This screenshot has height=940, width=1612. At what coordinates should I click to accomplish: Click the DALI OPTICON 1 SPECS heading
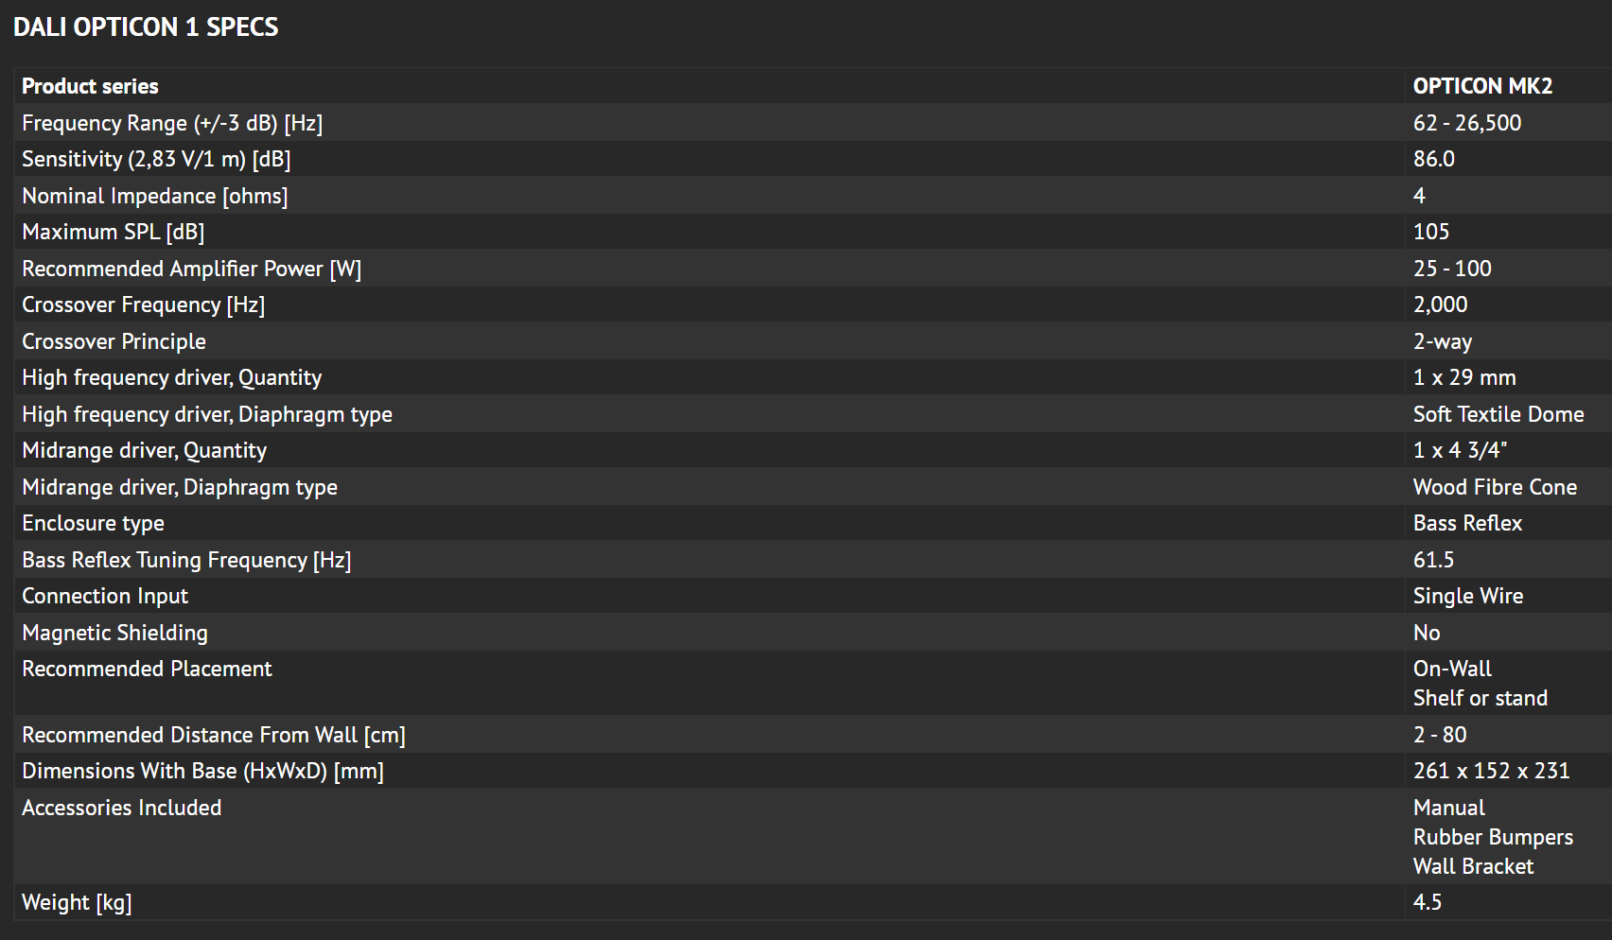[146, 27]
